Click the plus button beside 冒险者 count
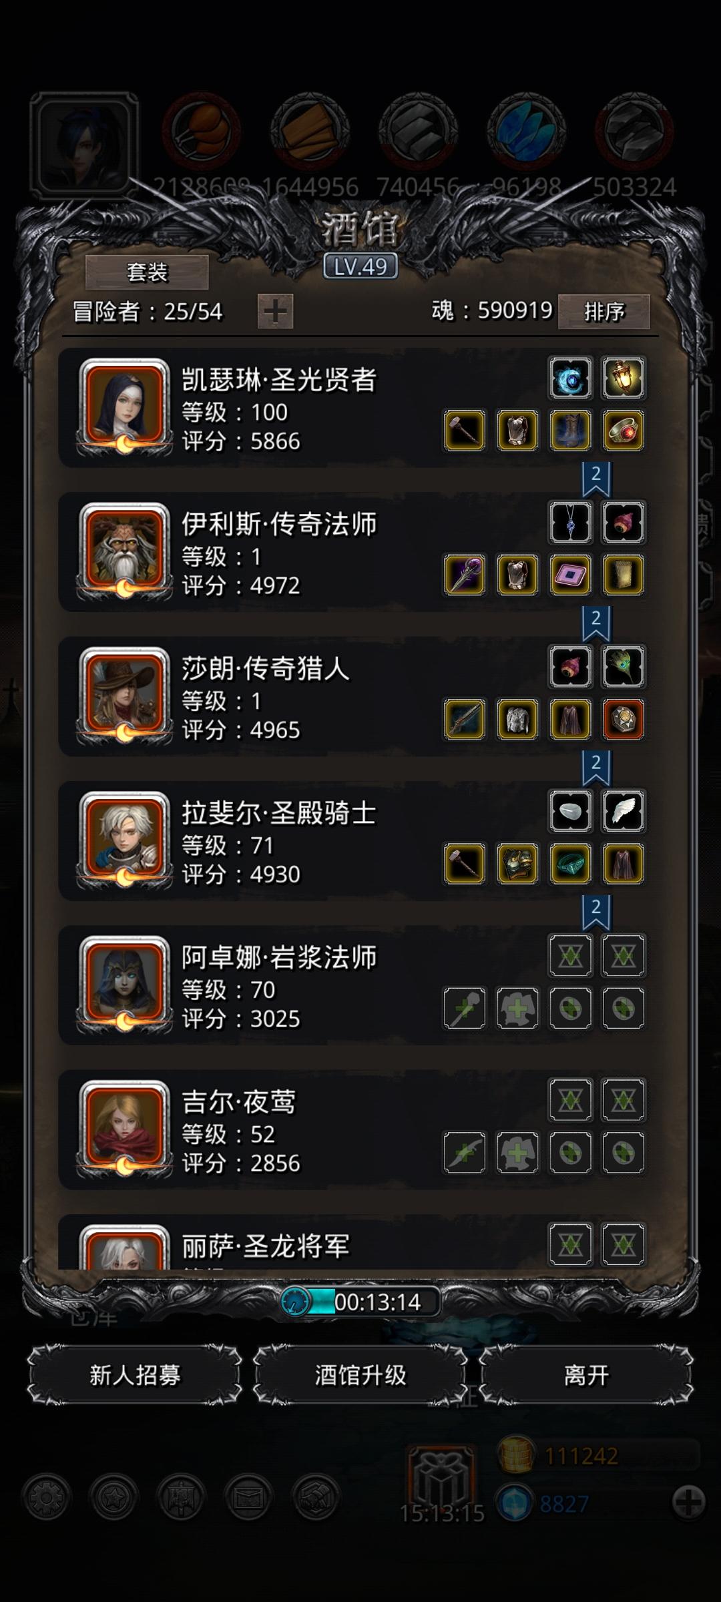 pyautogui.click(x=276, y=312)
